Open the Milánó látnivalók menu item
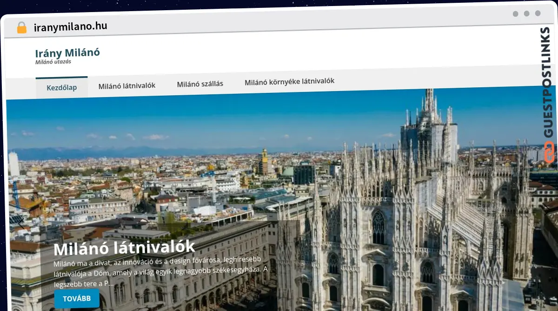Viewport: 558px width, 311px height. [x=127, y=86]
